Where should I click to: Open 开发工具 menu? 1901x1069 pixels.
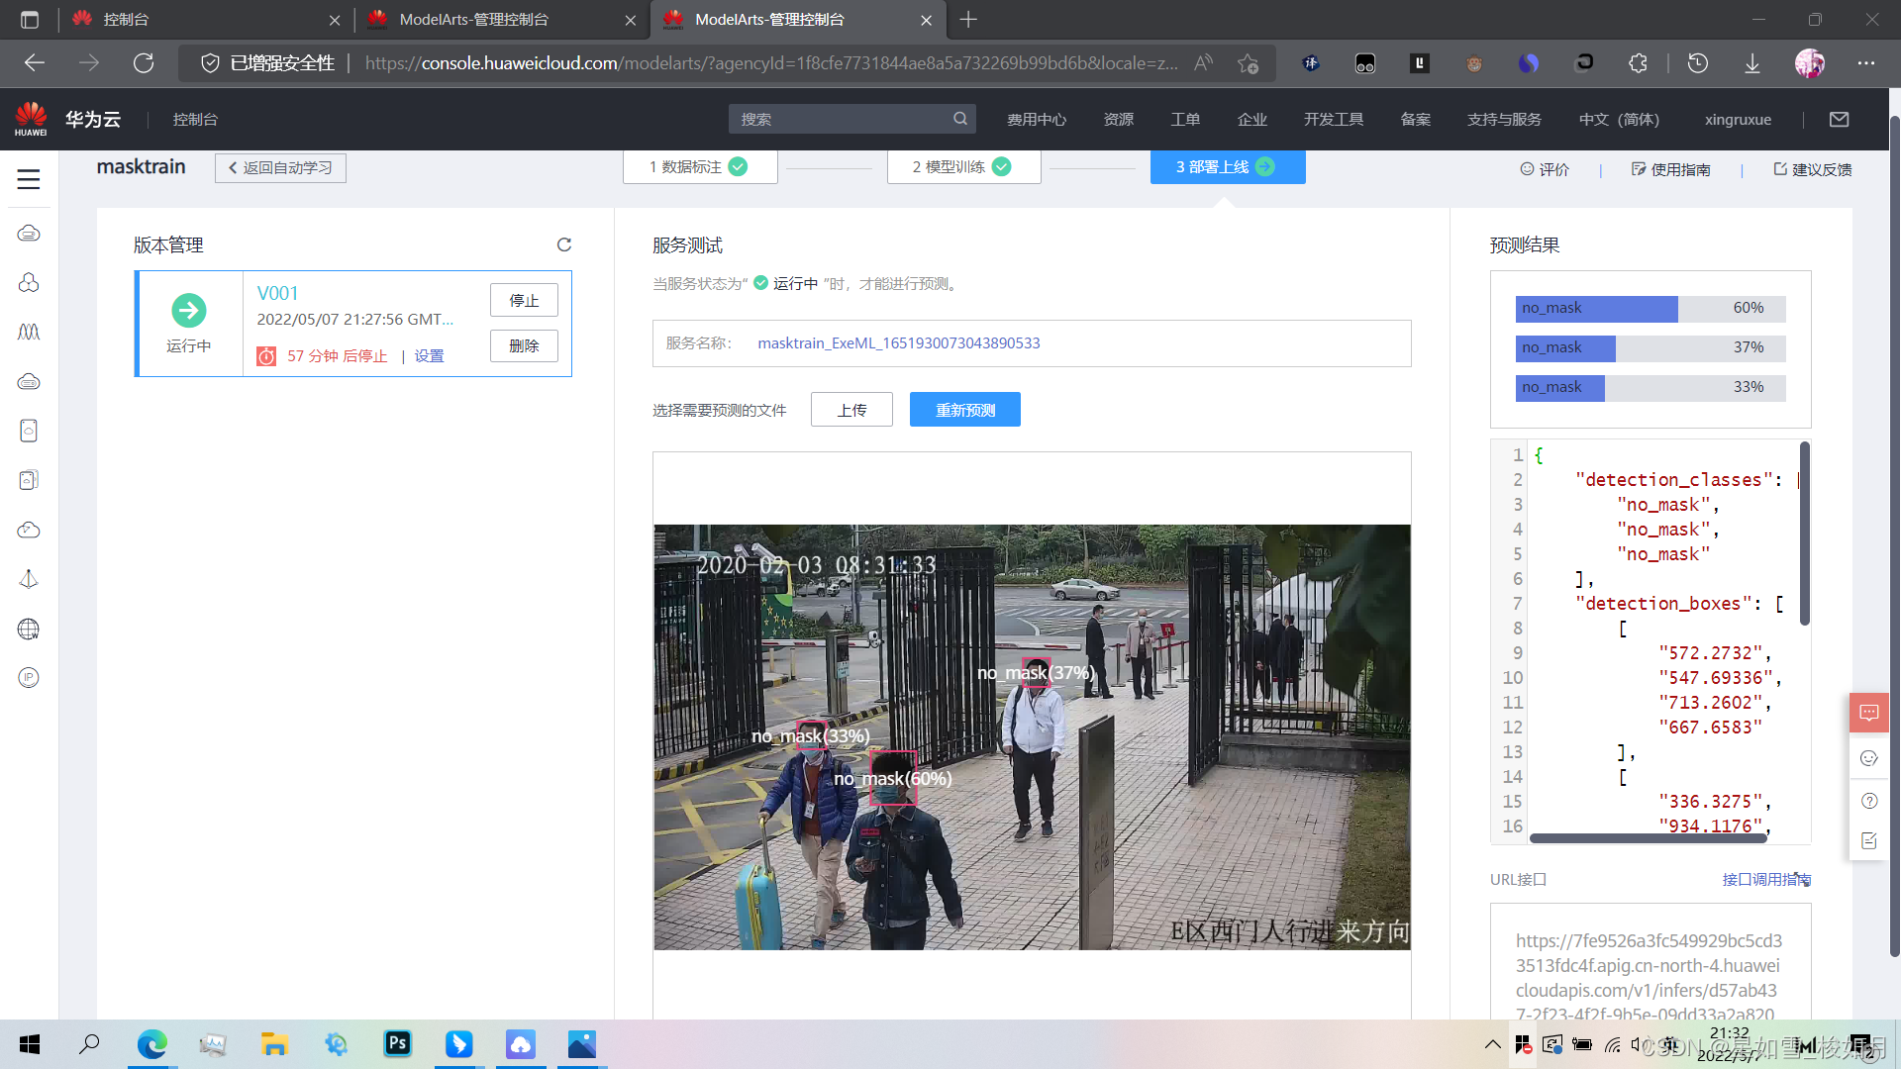pyautogui.click(x=1334, y=119)
